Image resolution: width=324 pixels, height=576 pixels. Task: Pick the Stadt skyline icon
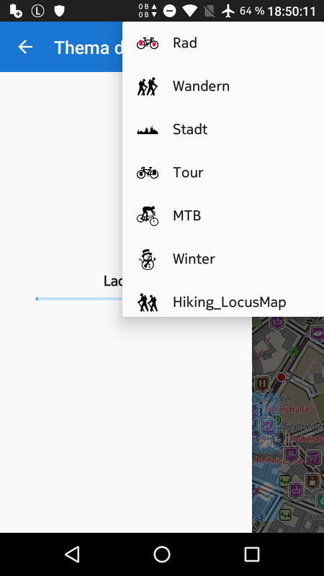148,130
